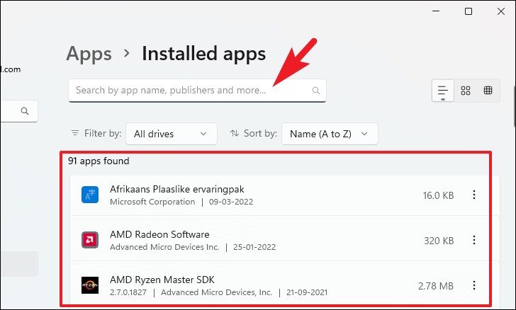Click the 25-01-2022 install date
The image size is (516, 310).
click(254, 247)
